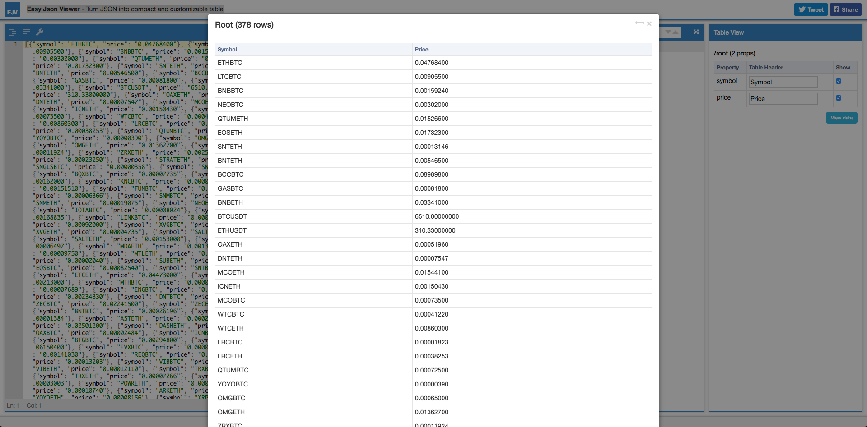This screenshot has width=867, height=427.
Task: Click price value 0.08989800
Action: click(432, 174)
